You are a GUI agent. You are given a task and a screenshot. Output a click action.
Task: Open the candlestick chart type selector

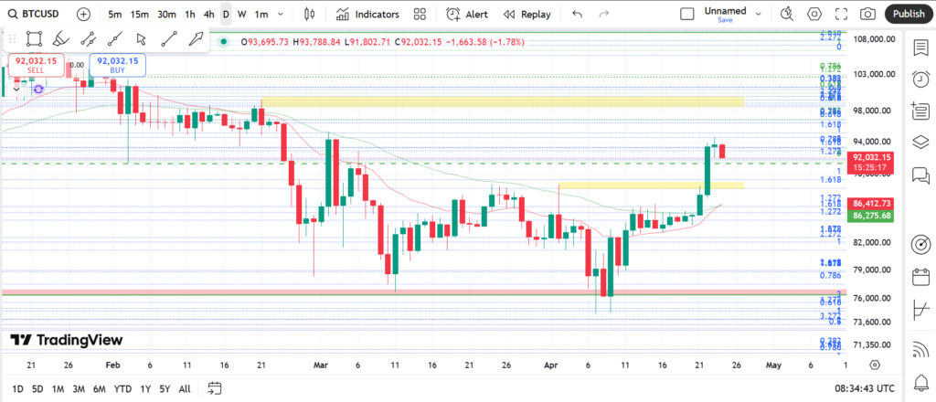pyautogui.click(x=309, y=14)
